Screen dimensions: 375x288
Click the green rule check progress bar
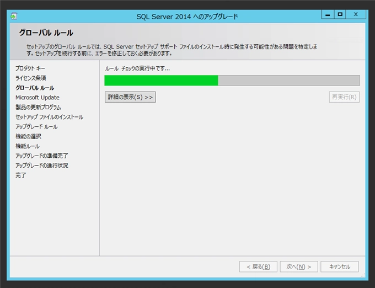[x=232, y=81]
